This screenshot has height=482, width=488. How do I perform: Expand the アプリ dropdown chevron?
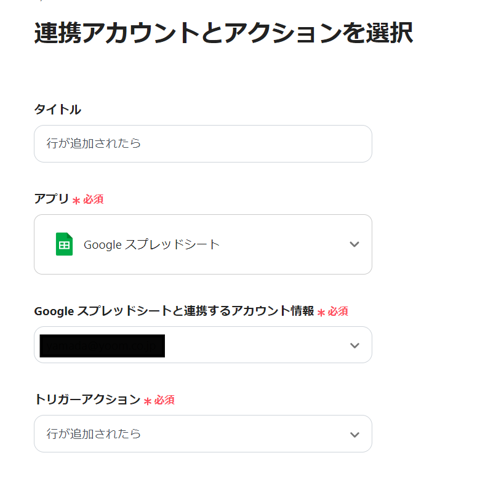pos(354,244)
